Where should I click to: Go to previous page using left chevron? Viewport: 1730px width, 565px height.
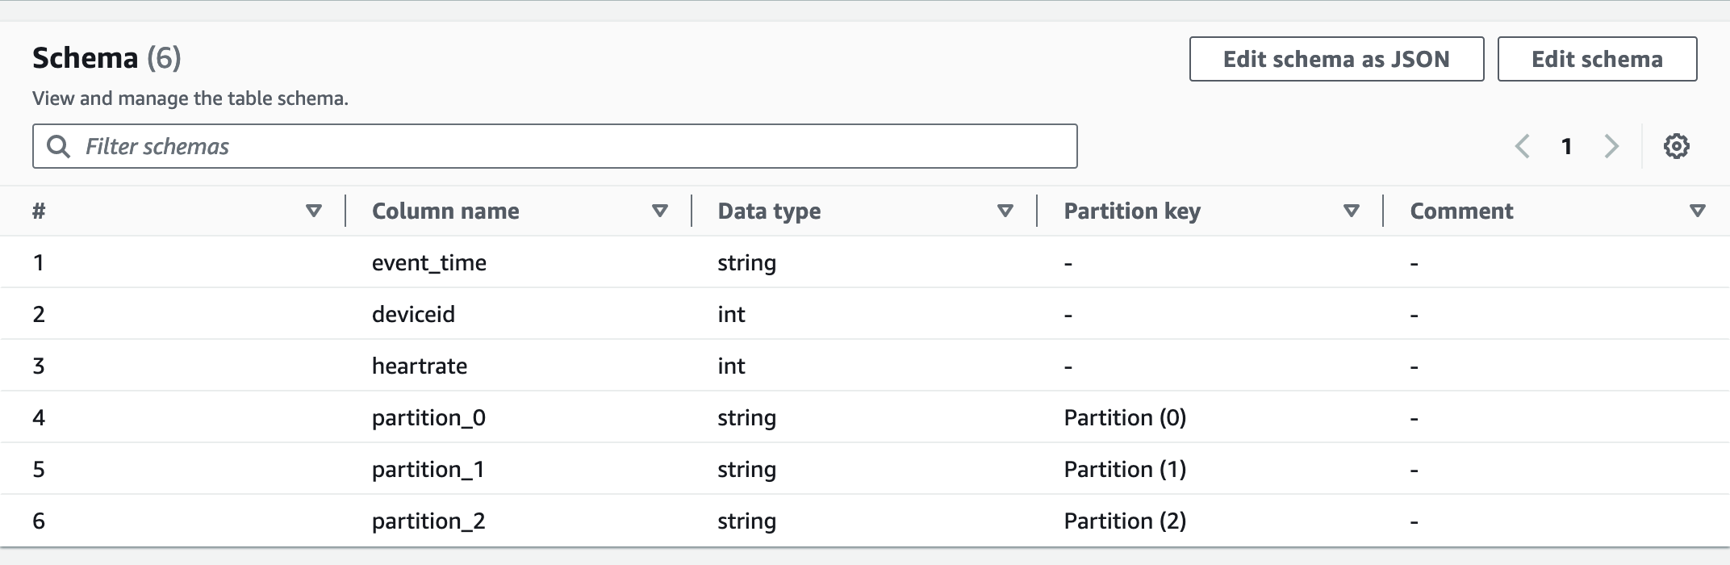1523,146
